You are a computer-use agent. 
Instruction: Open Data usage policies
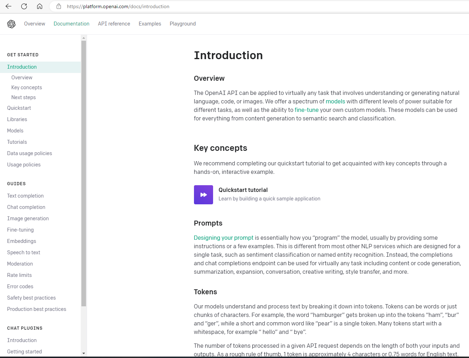coord(29,153)
